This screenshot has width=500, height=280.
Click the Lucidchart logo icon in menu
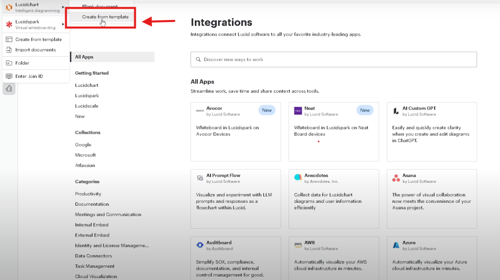coord(9,7)
